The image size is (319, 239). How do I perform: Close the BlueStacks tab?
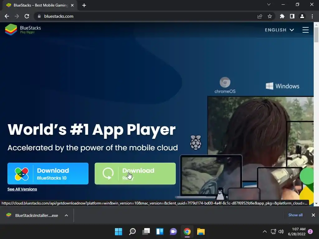[x=72, y=5]
